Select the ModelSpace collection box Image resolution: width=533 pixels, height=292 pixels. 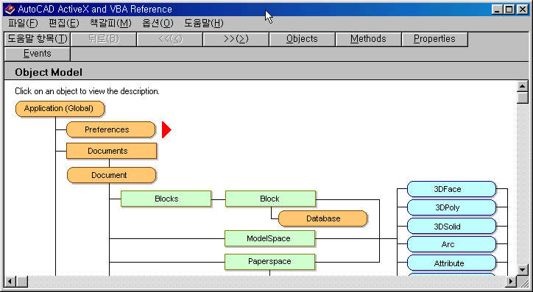pyautogui.click(x=270, y=238)
